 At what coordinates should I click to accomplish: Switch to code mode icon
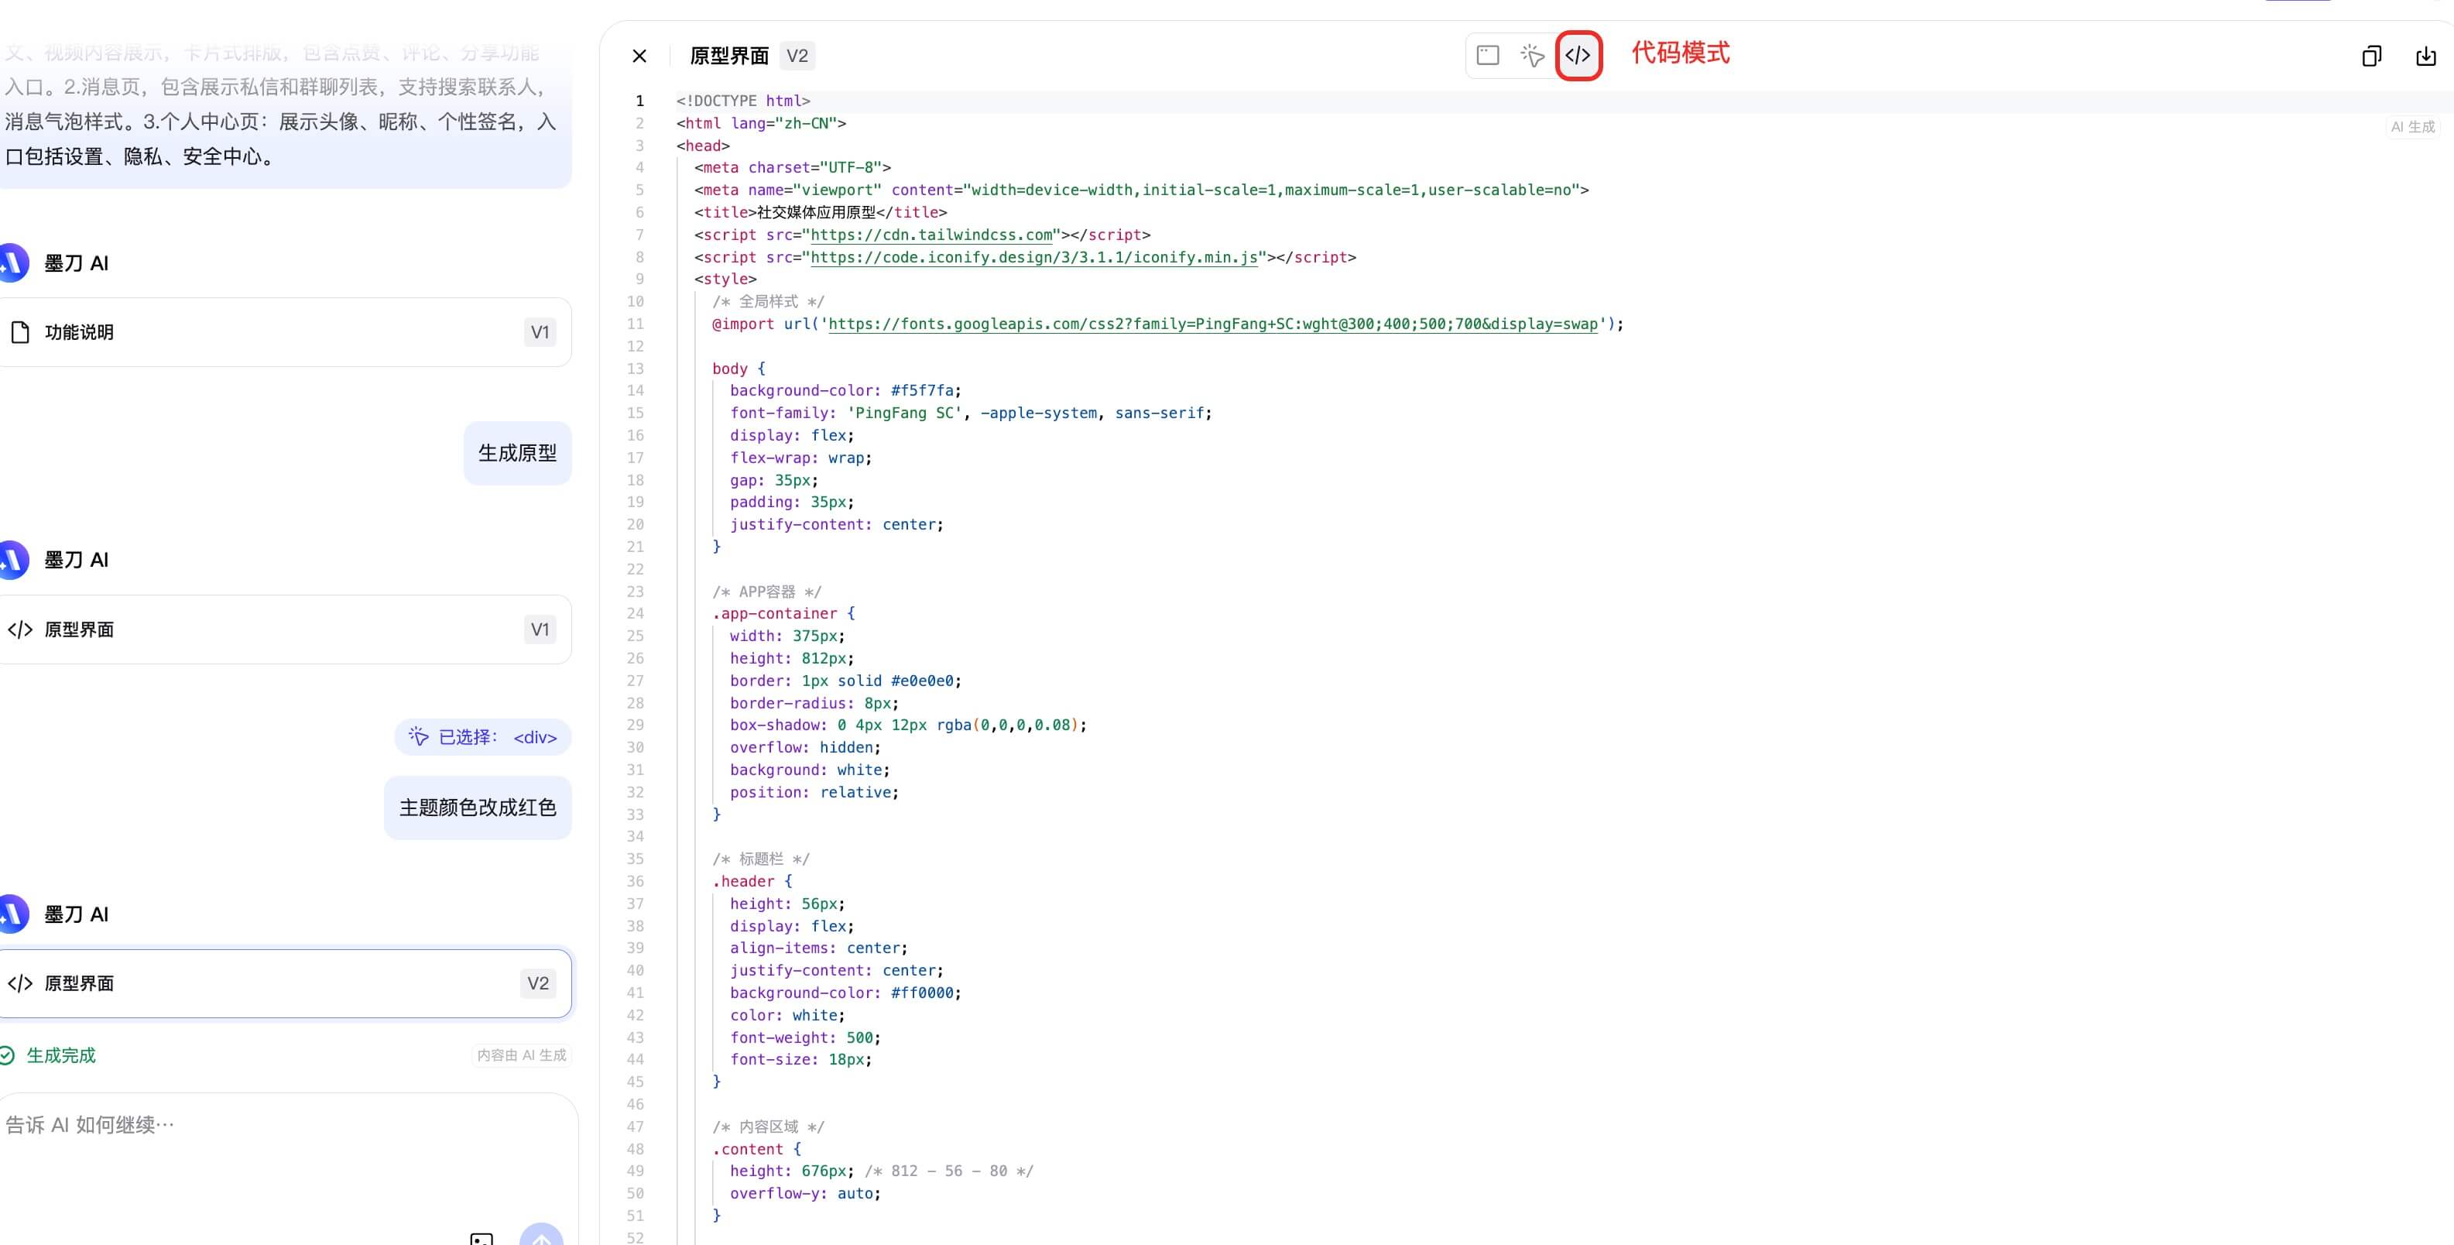click(x=1578, y=55)
